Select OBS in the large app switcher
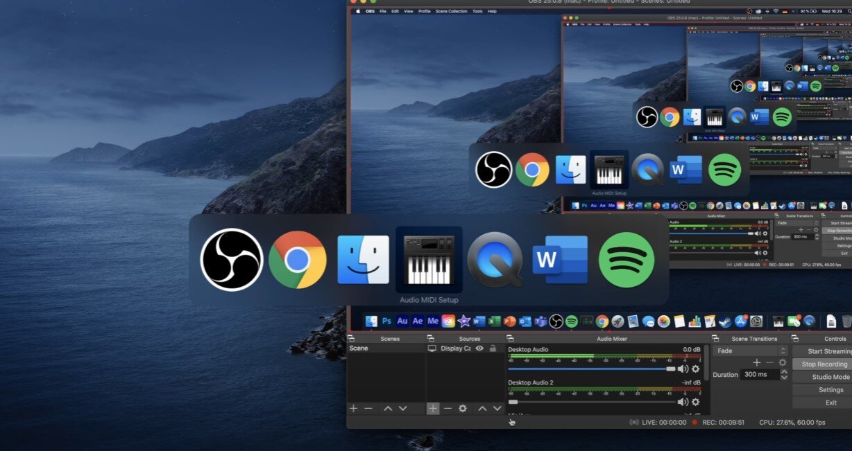 [x=231, y=260]
